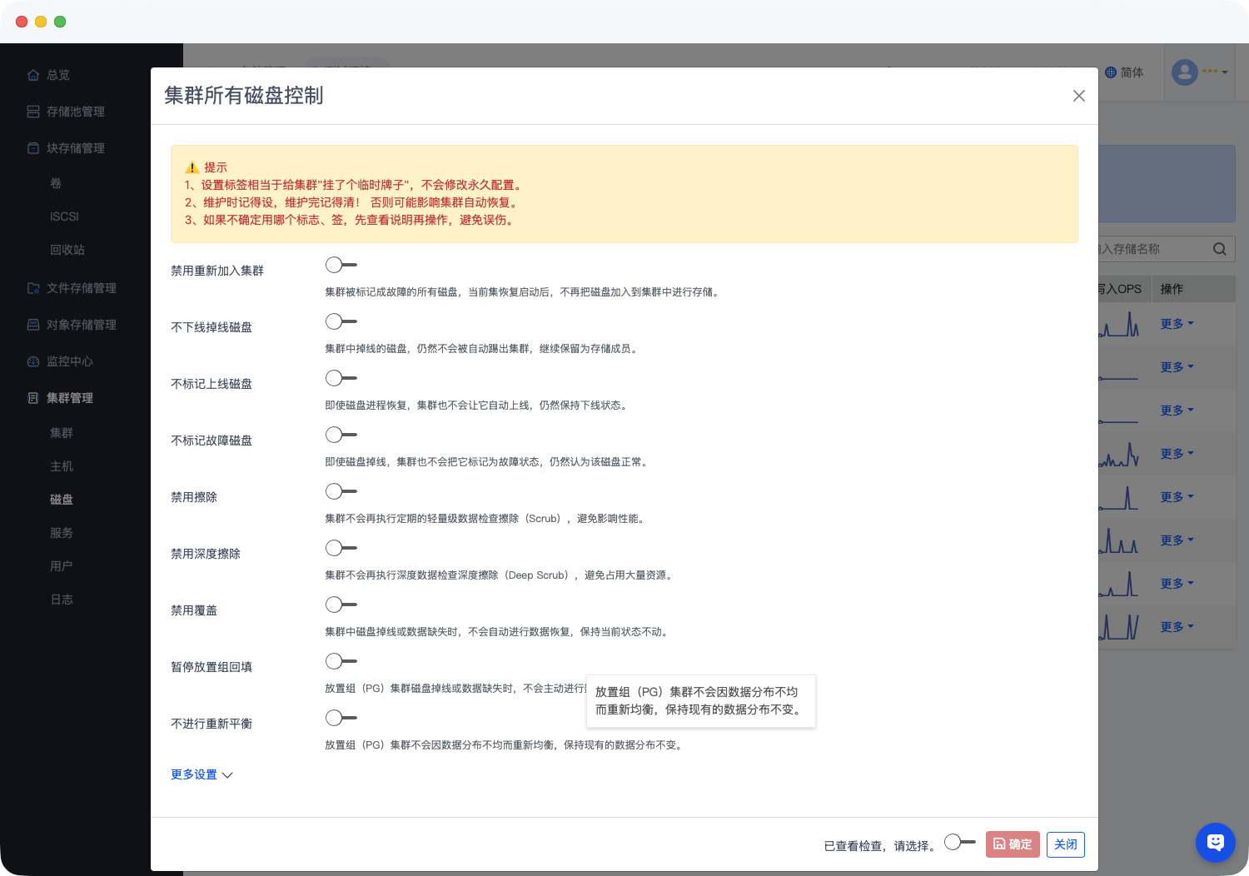1249x876 pixels.
Task: Click the 关闭 button
Action: [x=1065, y=844]
